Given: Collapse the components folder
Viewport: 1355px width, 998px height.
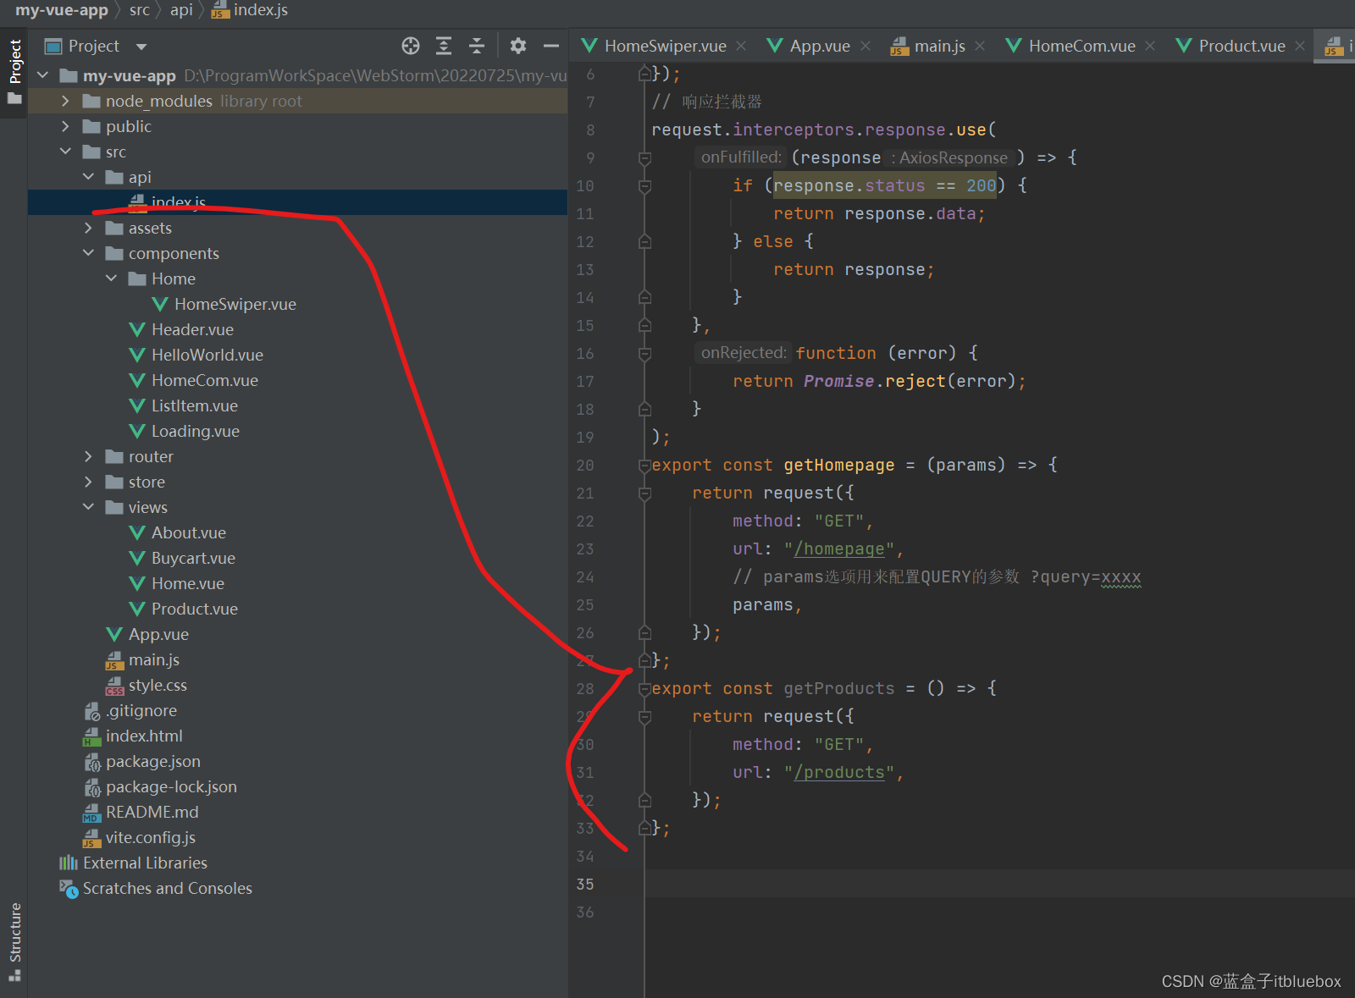Looking at the screenshot, I should pyautogui.click(x=89, y=253).
